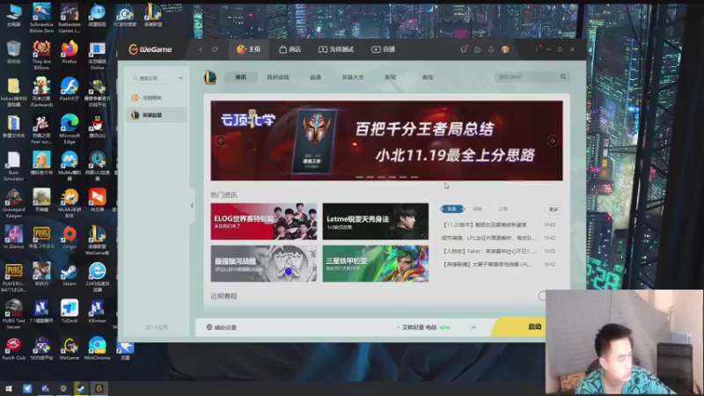The image size is (704, 396).
Task: Open WeGame notifications shield icon
Action: tap(464, 49)
